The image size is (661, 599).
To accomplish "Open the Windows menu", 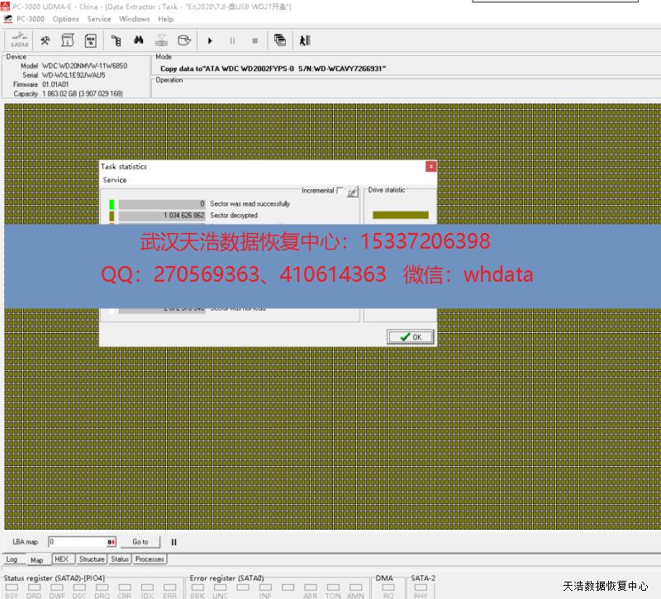I will coord(134,19).
